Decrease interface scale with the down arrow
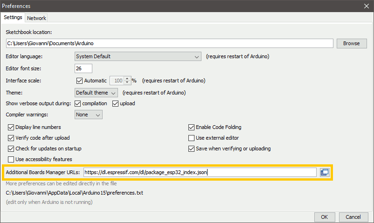 (x=127, y=82)
